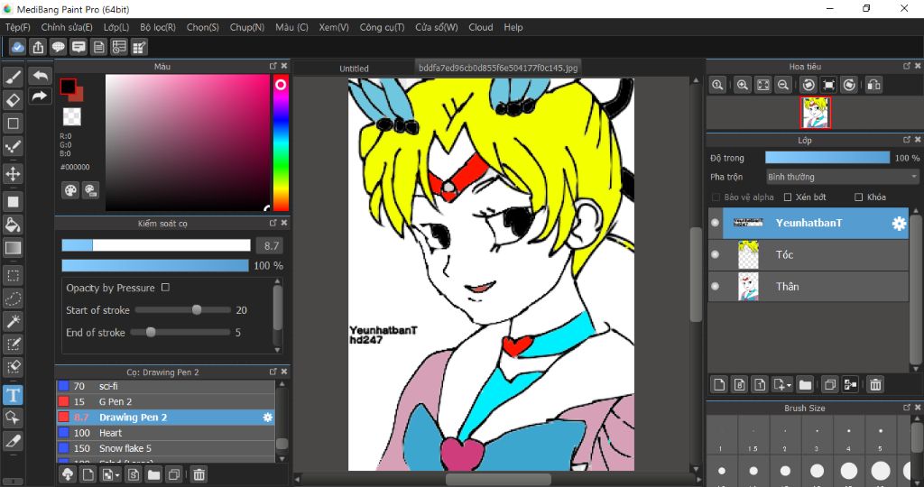The image size is (924, 487).
Task: Click the Start of stroke slider
Action: click(183, 309)
